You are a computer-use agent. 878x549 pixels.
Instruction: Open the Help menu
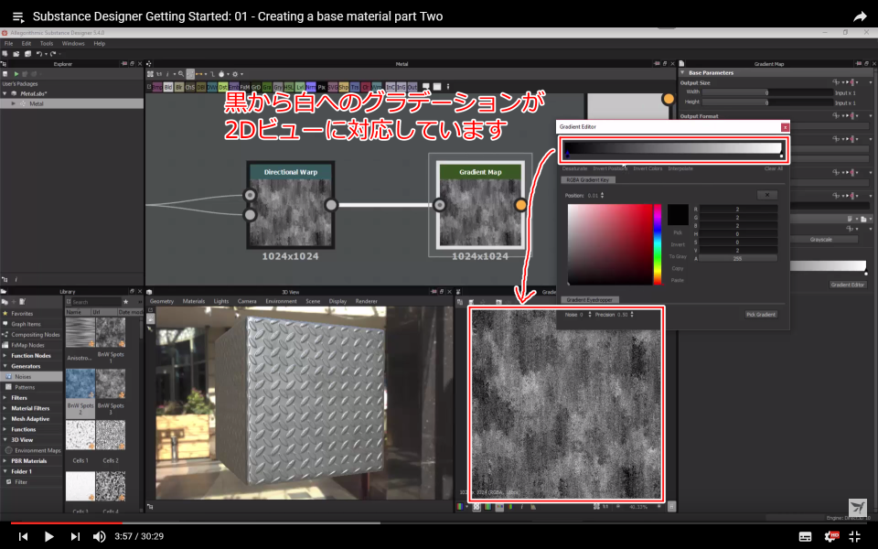99,43
